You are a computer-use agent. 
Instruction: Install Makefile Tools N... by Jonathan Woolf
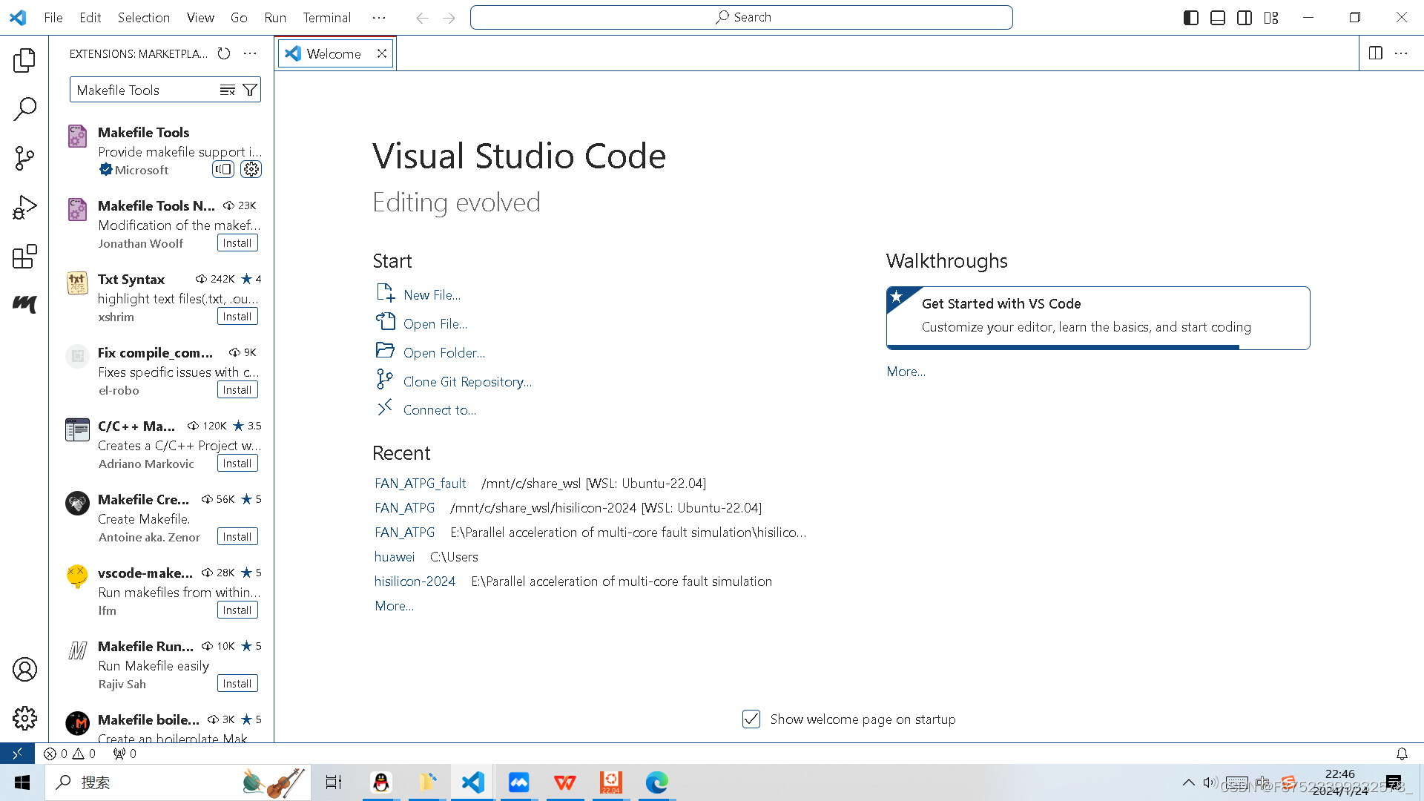(x=237, y=243)
